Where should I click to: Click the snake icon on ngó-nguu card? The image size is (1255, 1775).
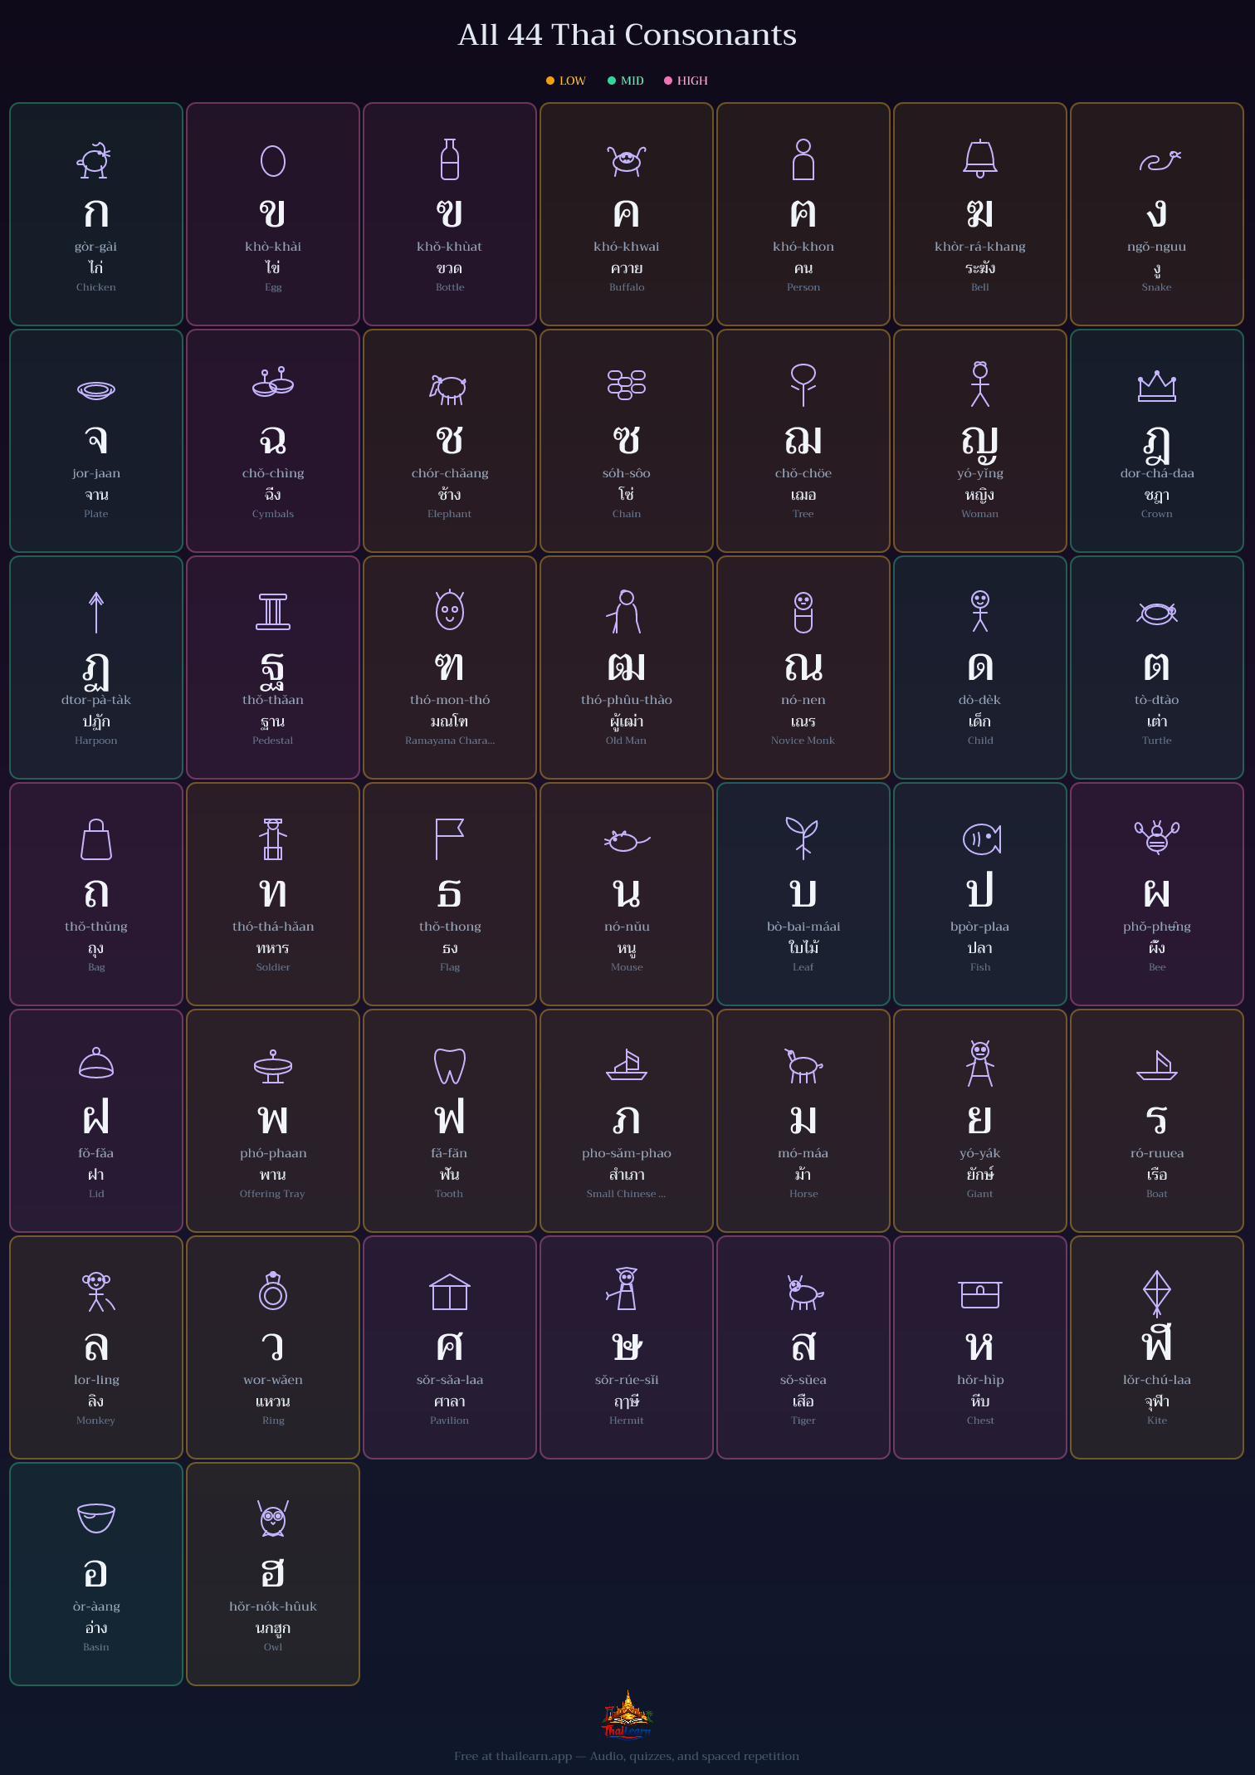[x=1158, y=160]
